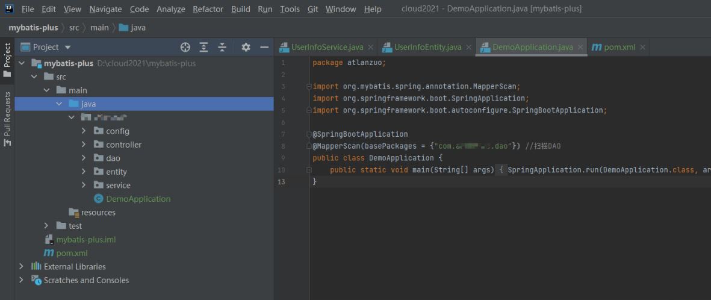Toggle the Project tool window sidebar button

tap(7, 60)
